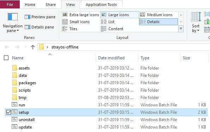
Task: Click the update file name
Action: (x=25, y=127)
